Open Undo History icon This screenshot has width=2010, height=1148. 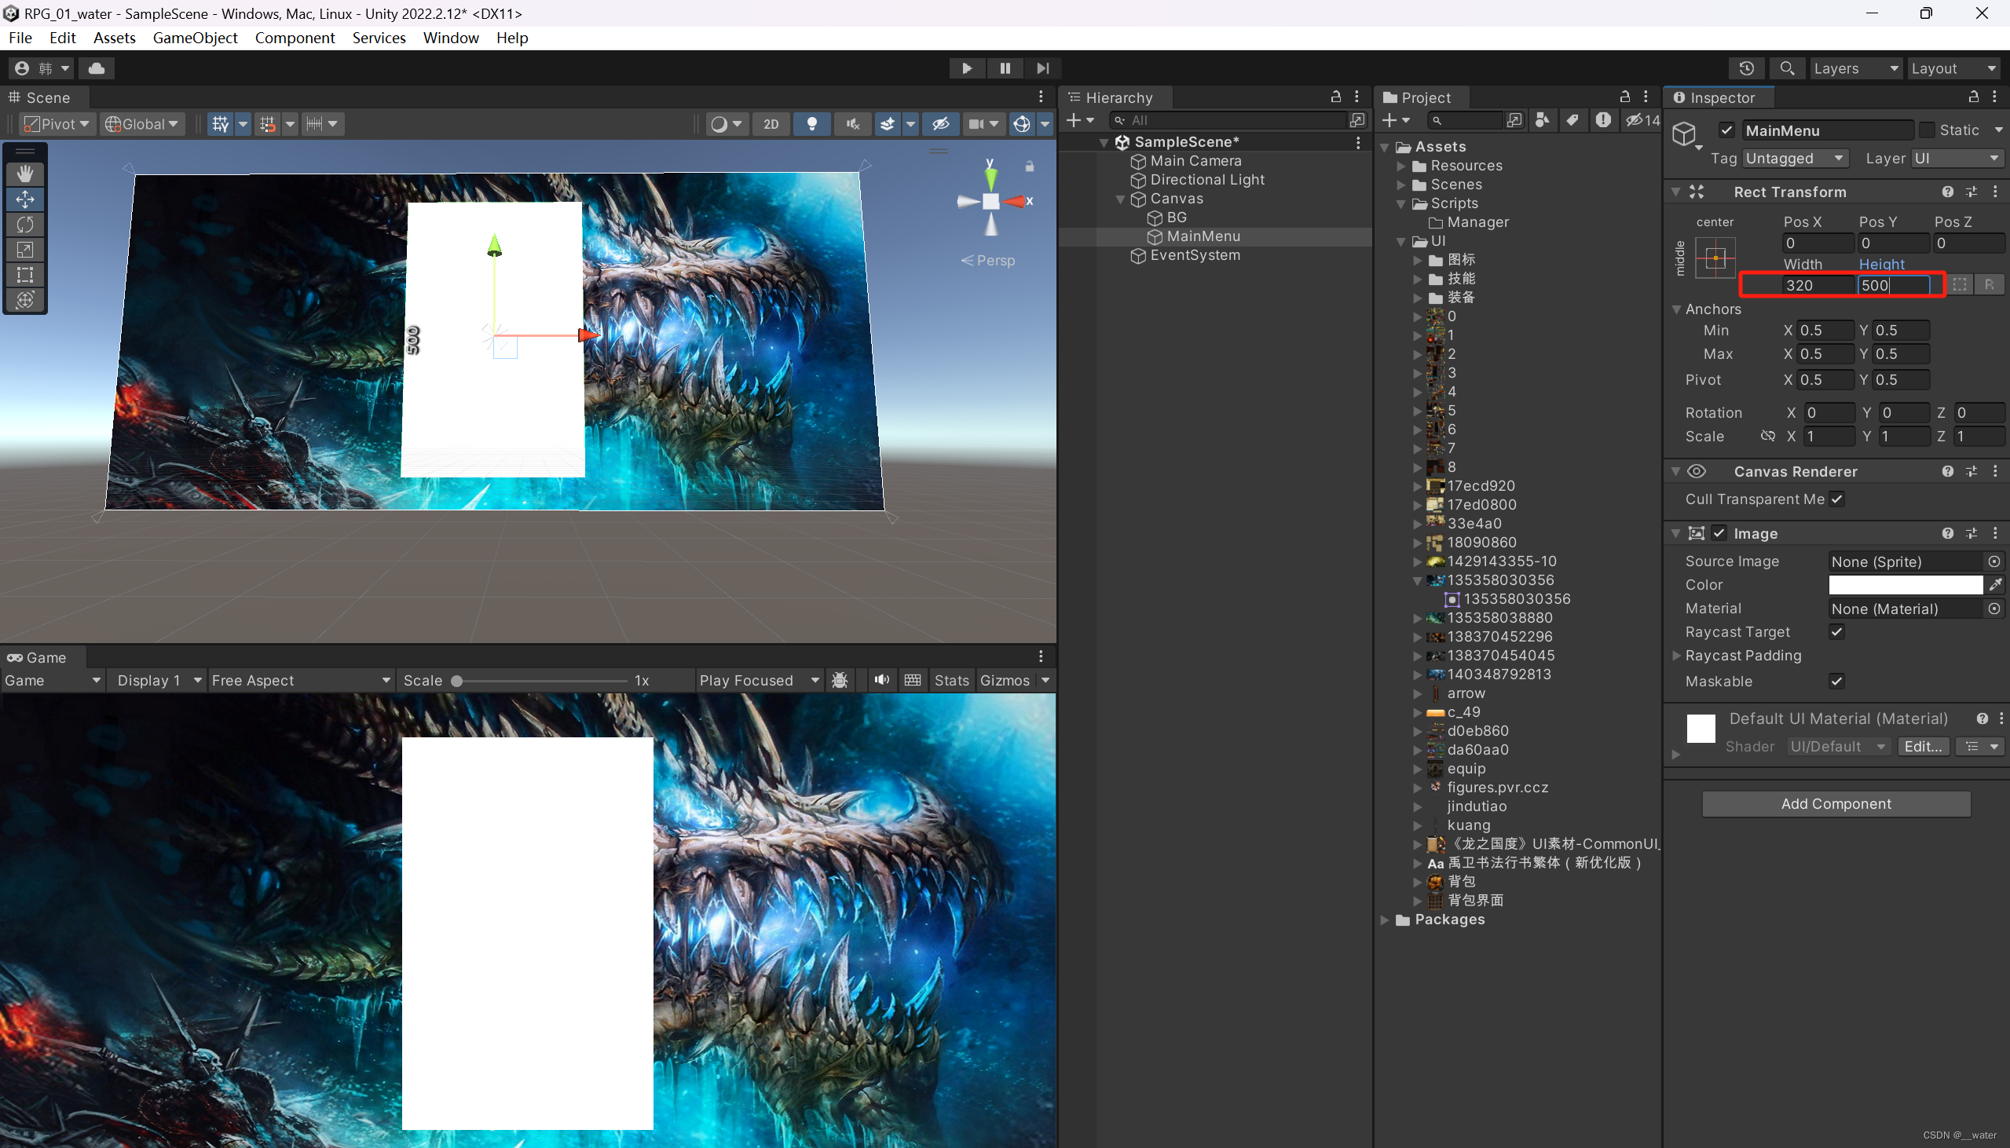tap(1747, 68)
